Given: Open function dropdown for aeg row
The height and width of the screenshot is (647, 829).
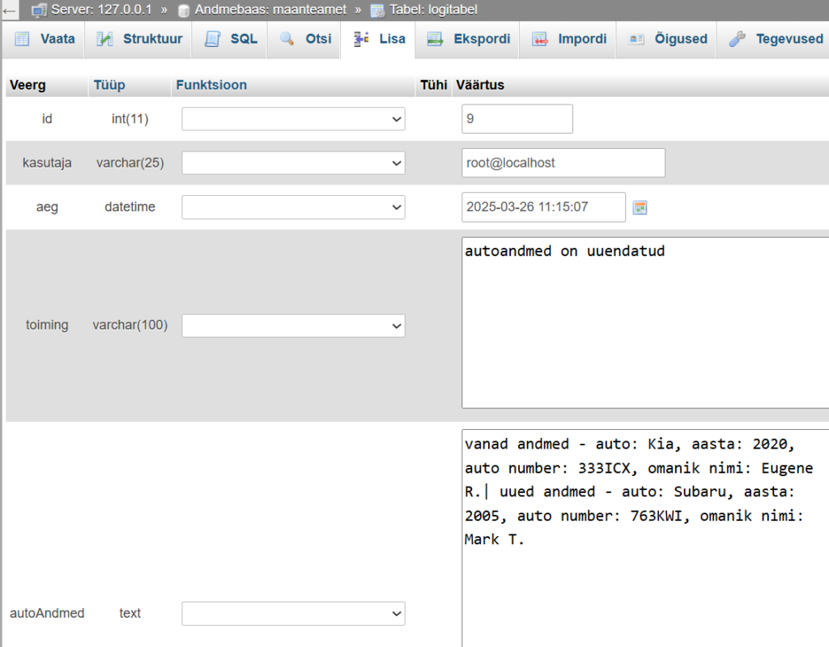Looking at the screenshot, I should [x=293, y=207].
